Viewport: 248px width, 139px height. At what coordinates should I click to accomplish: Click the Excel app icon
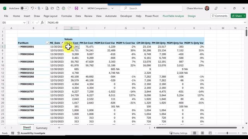click(x=5, y=8)
